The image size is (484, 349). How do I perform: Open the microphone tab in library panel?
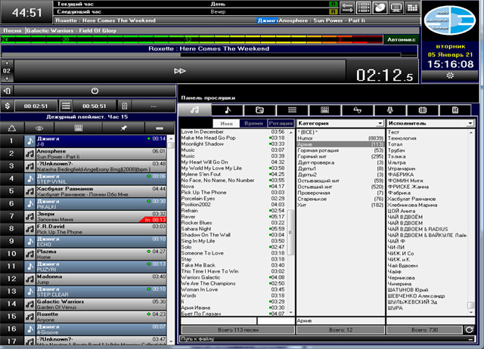[x=390, y=110]
